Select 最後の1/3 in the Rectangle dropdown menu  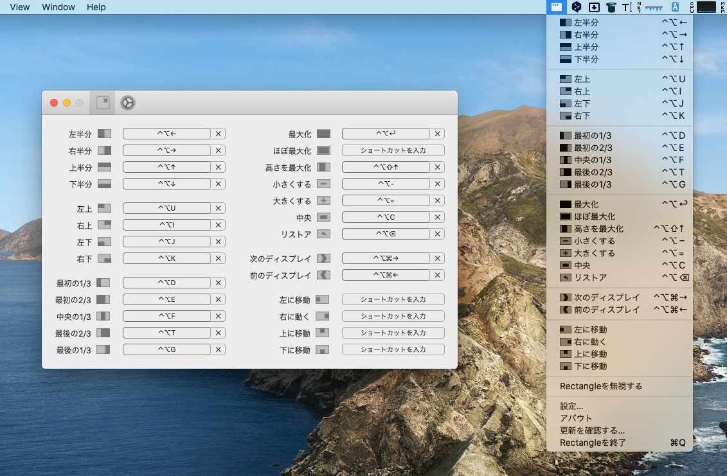click(x=592, y=184)
